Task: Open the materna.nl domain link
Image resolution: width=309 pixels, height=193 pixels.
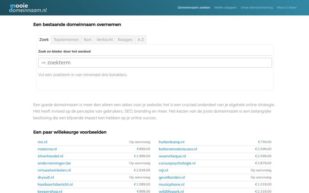Action: [47, 149]
